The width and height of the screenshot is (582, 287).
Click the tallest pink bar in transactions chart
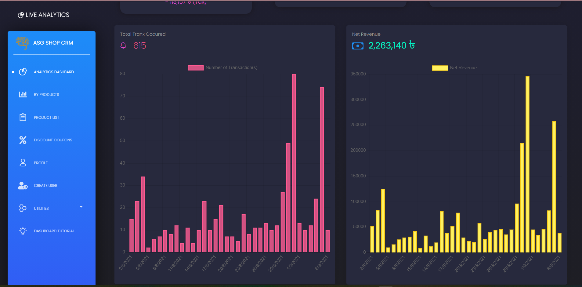point(294,163)
